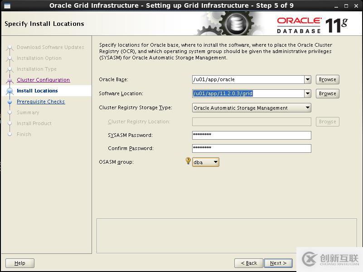Click the Download Software Updates step label
This screenshot has height=272, width=363.
(50, 47)
